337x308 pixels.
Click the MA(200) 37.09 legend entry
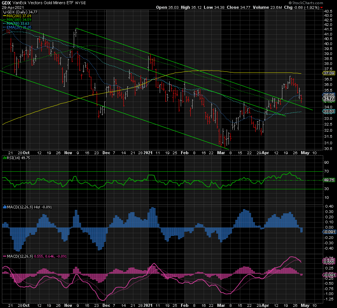point(19,16)
